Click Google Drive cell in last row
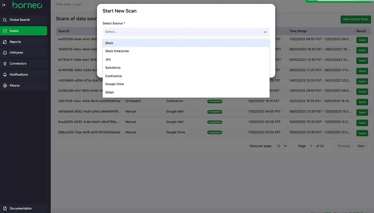This screenshot has height=213, width=374. pyautogui.click(x=176, y=132)
